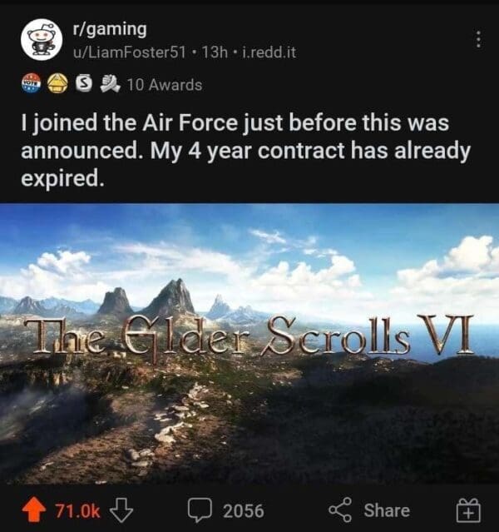Open comments via the speech bubble icon
Viewport: 499px width, 532px height.
(x=200, y=510)
